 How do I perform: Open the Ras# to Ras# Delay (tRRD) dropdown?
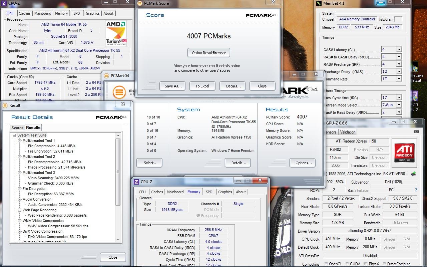pyautogui.click(x=399, y=112)
